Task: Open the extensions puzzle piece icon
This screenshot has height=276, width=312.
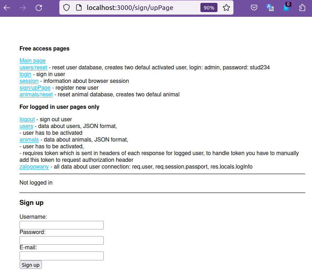Action: point(302,8)
